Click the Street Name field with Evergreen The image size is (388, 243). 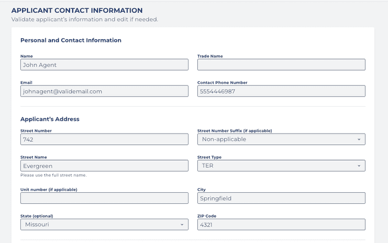coord(104,166)
